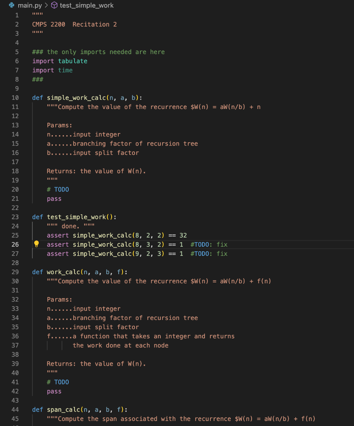
Task: Click the Python file icon in breadcrumb
Action: pos(11,5)
